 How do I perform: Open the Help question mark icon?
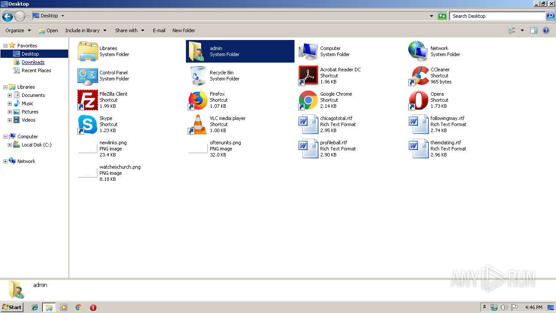[546, 30]
